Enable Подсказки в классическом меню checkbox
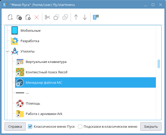Screen dimensions: 166x135 pos(80,127)
